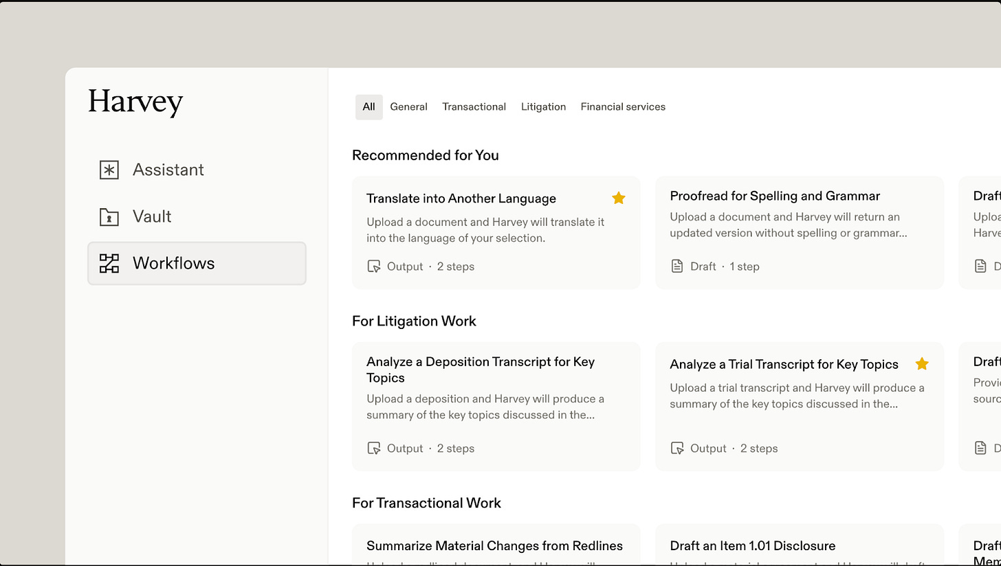The image size is (1001, 566).
Task: Open the Financial services tab
Action: [x=623, y=107]
